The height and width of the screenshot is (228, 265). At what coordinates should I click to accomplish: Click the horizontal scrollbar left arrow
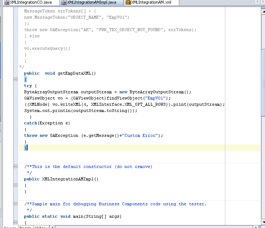tap(53, 227)
